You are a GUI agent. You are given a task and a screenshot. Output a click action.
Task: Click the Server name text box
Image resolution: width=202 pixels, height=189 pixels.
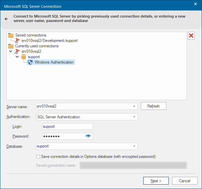pos(87,106)
